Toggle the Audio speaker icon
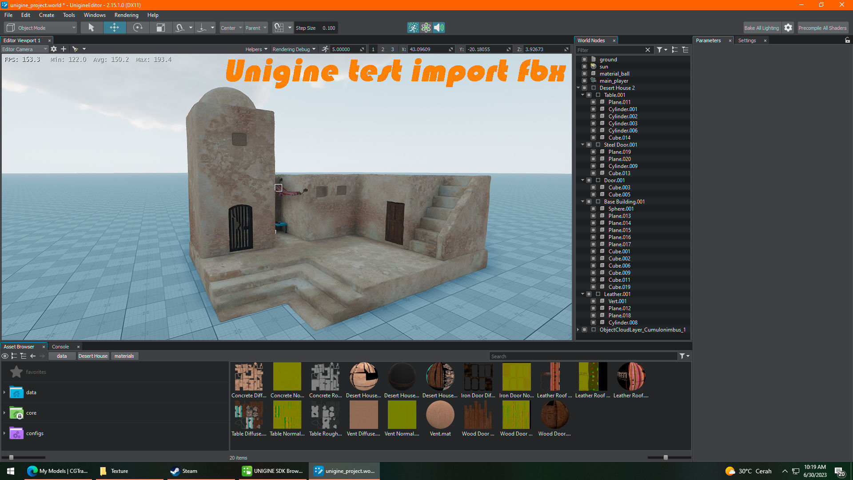 coord(439,28)
